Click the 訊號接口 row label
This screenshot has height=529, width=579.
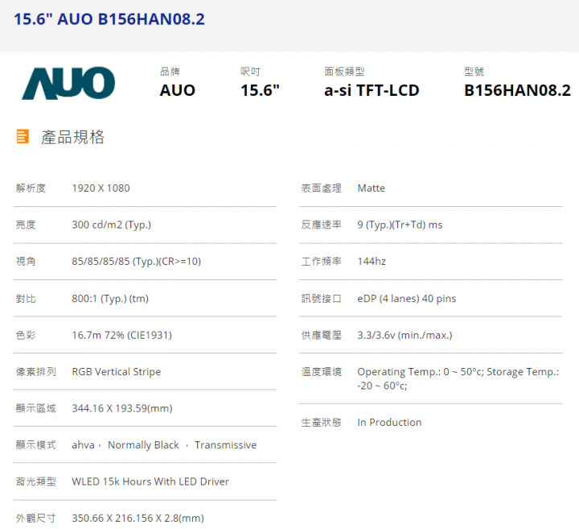click(x=321, y=299)
